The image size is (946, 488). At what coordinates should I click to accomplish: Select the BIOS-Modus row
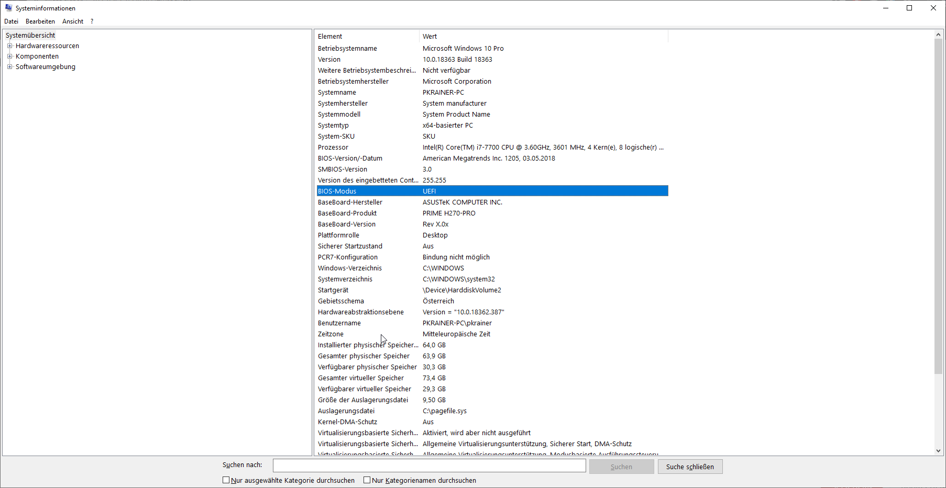[x=492, y=191]
